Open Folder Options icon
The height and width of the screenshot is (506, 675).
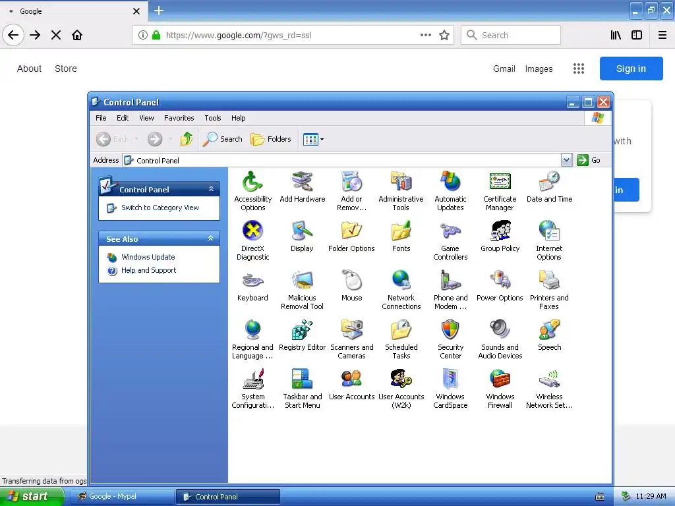tap(352, 237)
